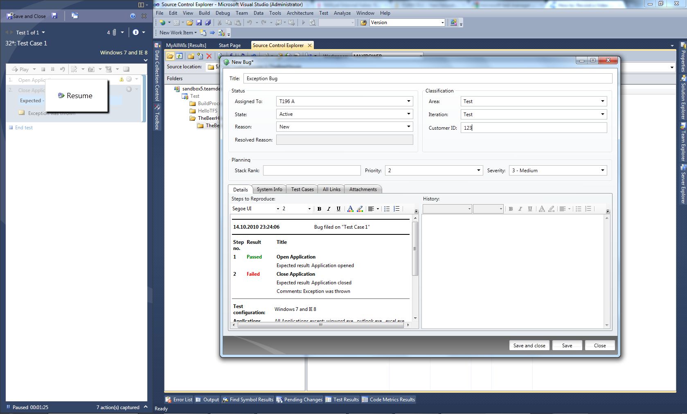The height and width of the screenshot is (414, 687).
Task: Open the Code Metrics Results panel tab
Action: point(389,400)
